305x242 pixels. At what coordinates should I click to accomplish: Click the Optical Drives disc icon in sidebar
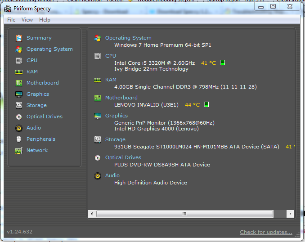(x=19, y=117)
